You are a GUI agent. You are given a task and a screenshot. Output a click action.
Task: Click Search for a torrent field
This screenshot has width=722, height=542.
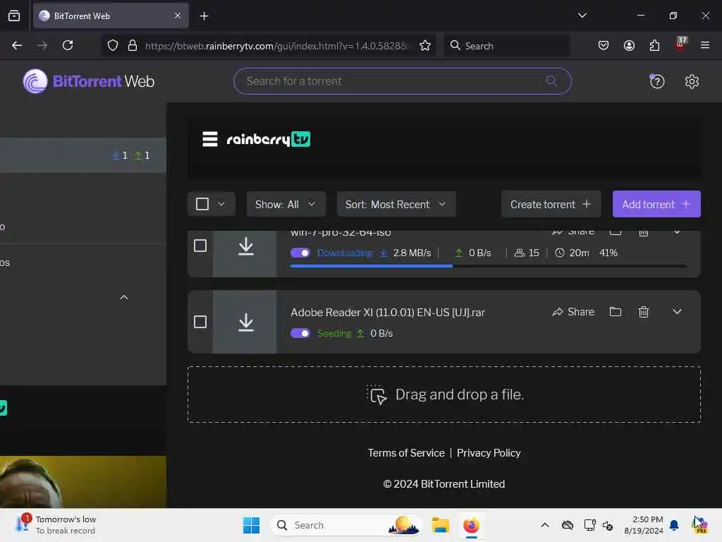click(403, 81)
